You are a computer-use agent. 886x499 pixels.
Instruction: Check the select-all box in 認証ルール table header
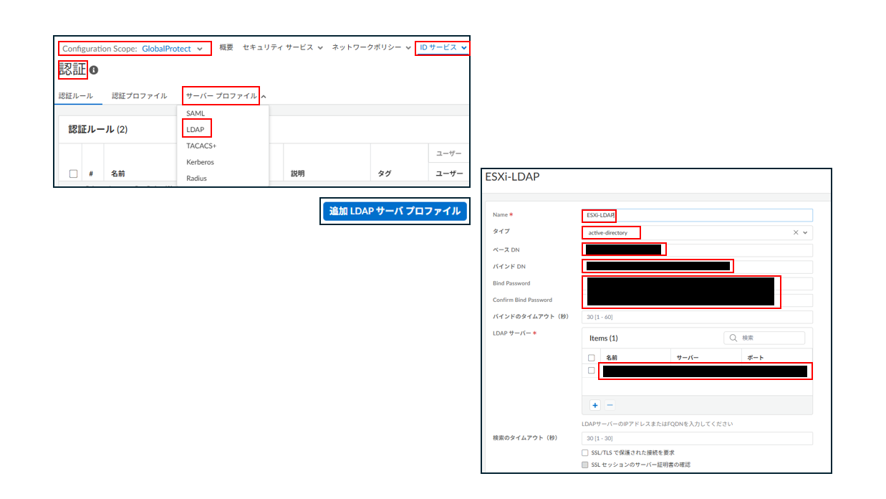coord(73,174)
